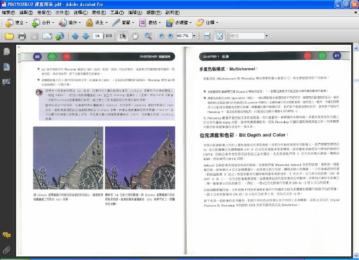
Task: Open the 檔案(F) File menu
Action: coord(8,13)
